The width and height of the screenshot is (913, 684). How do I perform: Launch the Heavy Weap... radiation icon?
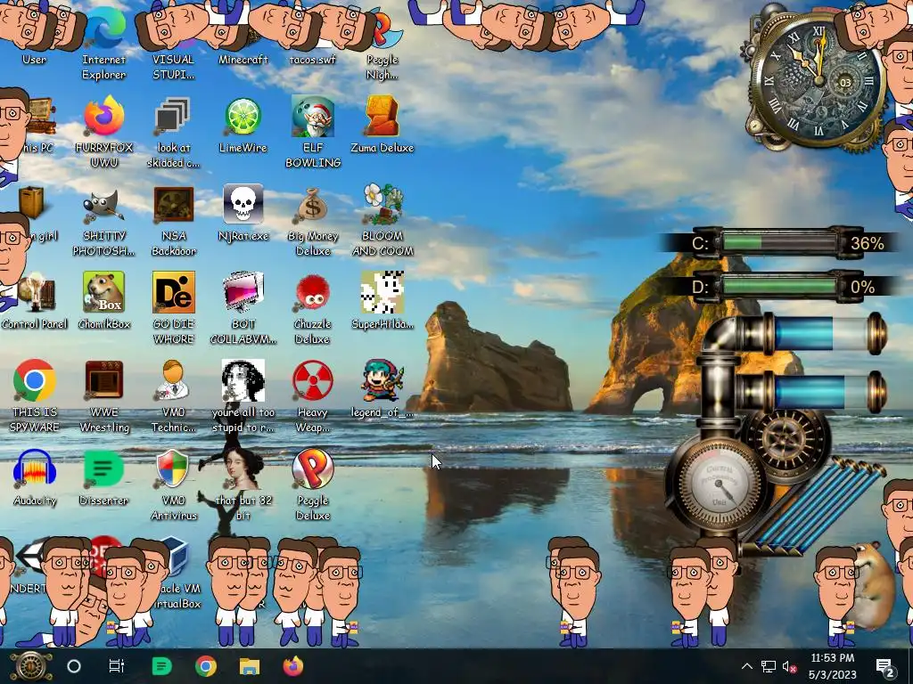point(313,381)
